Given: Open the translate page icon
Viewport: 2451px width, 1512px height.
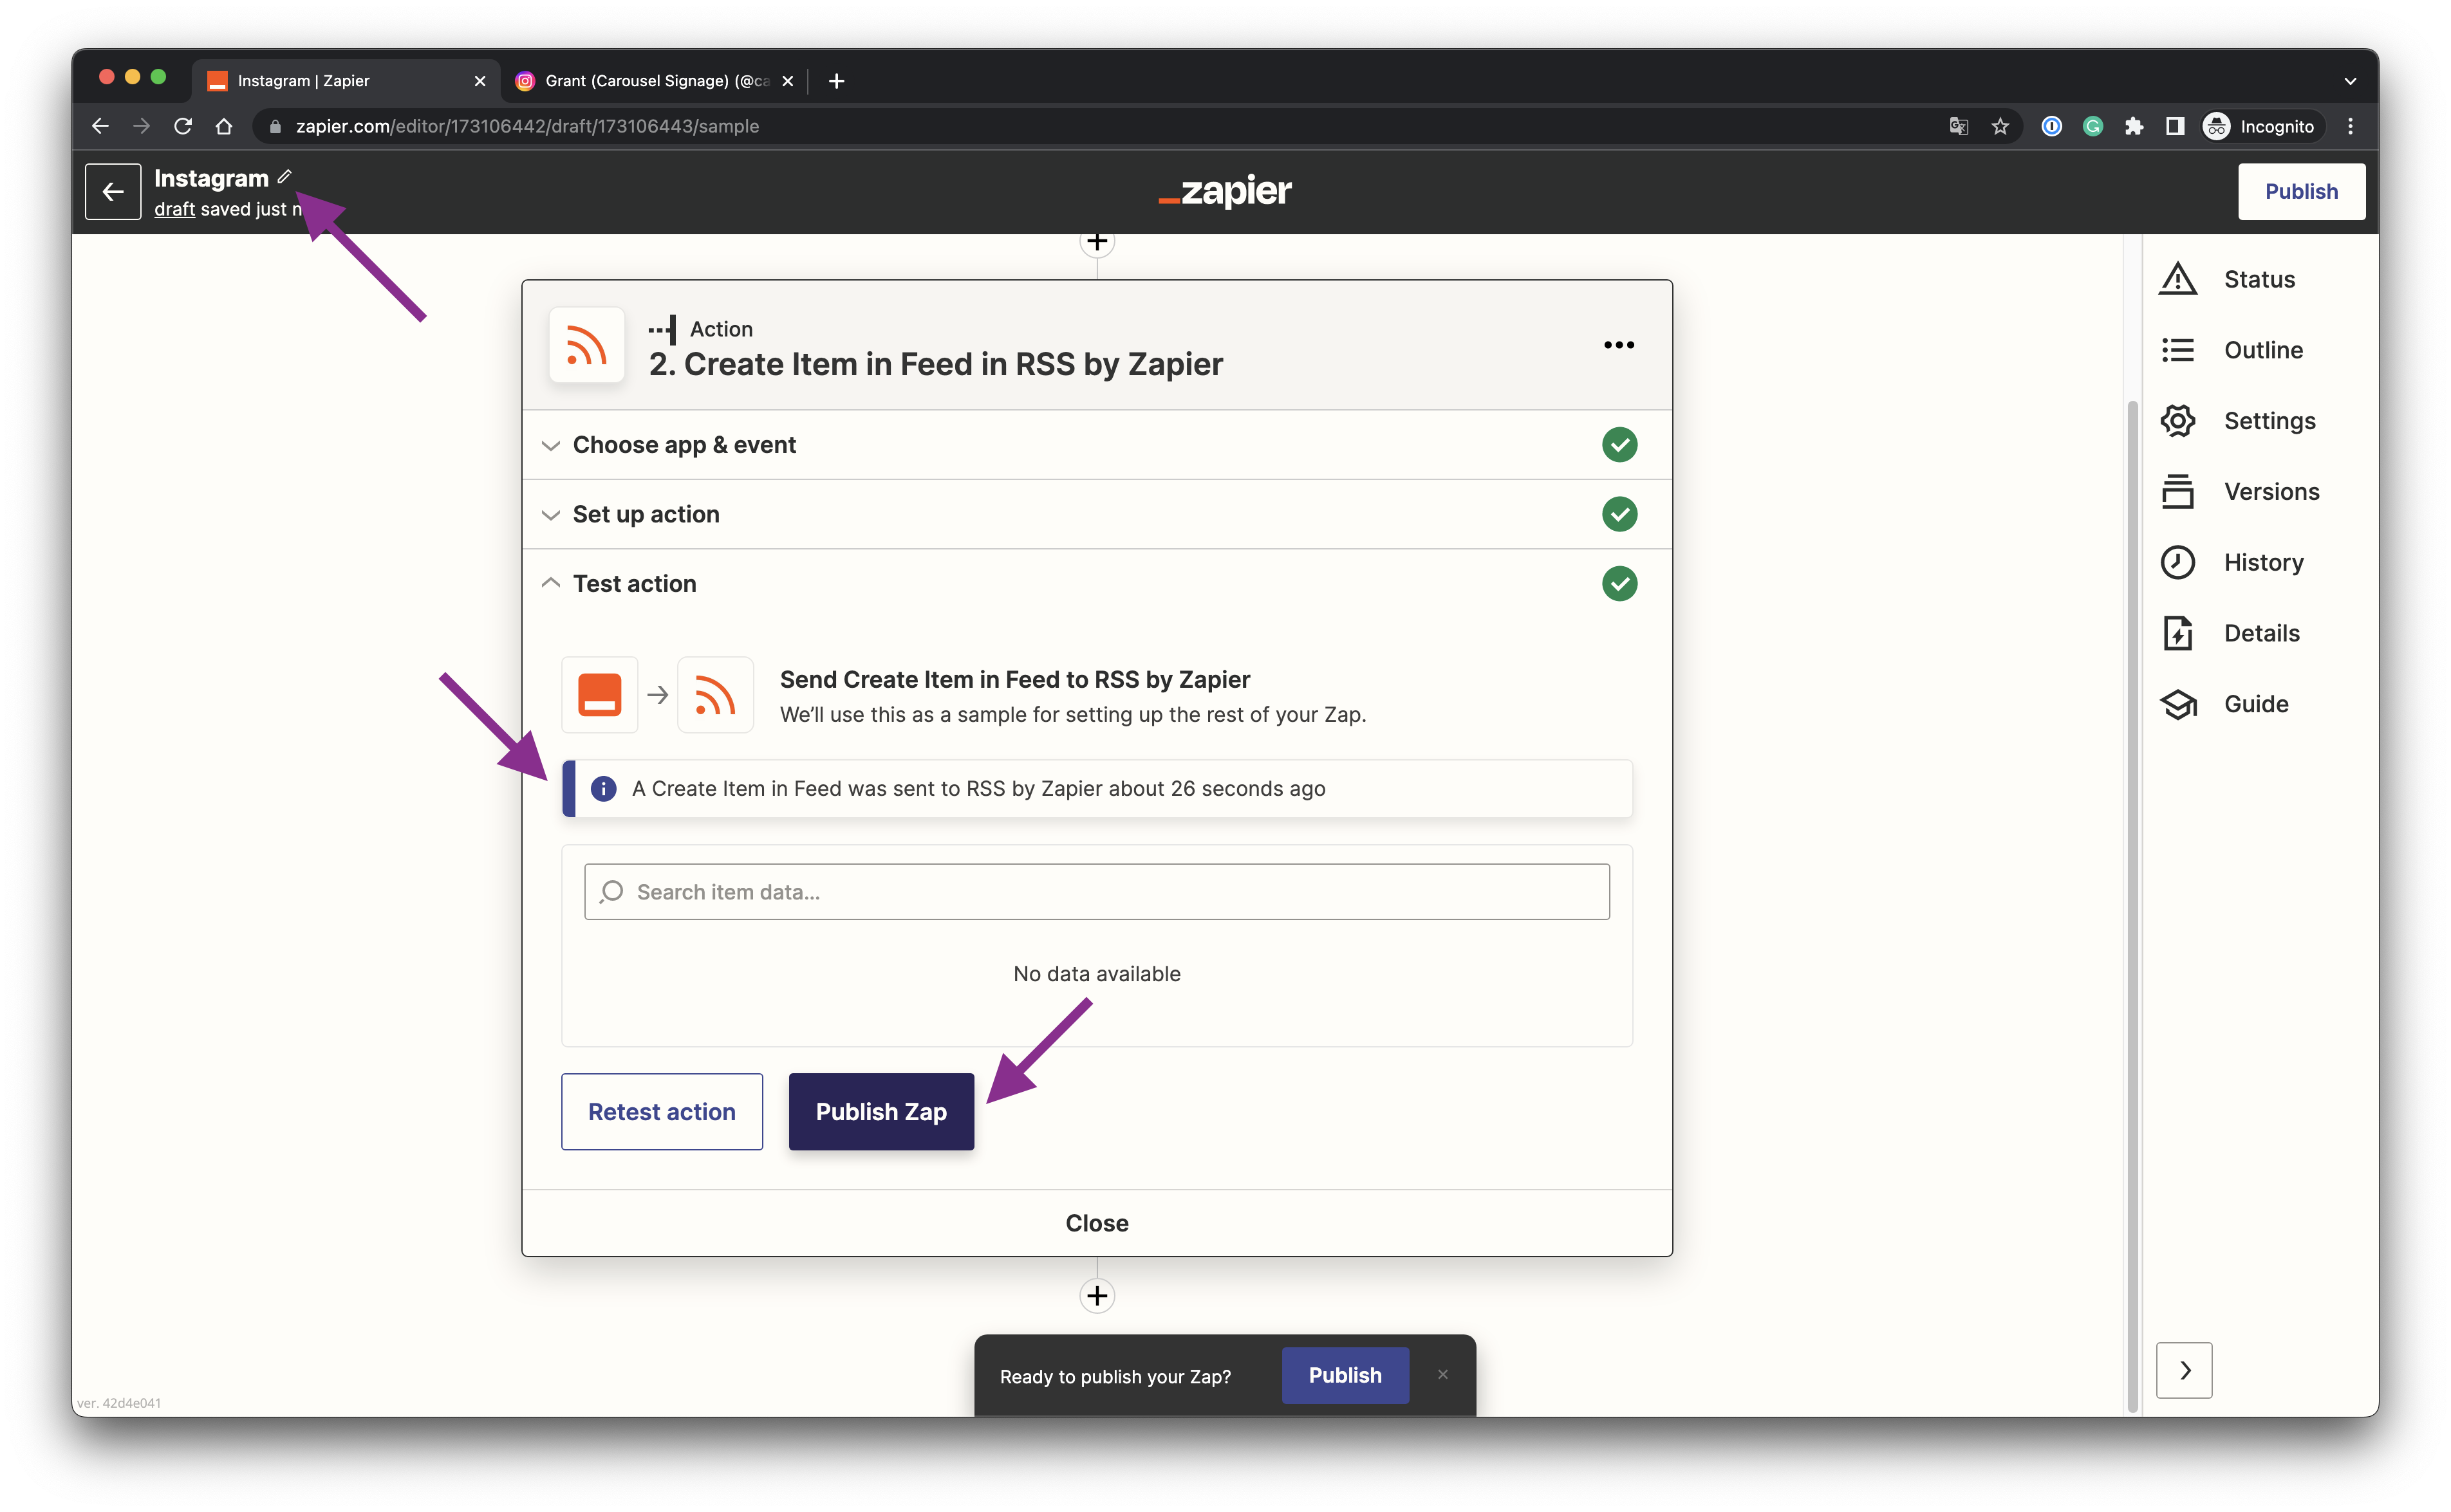Looking at the screenshot, I should [x=1958, y=126].
